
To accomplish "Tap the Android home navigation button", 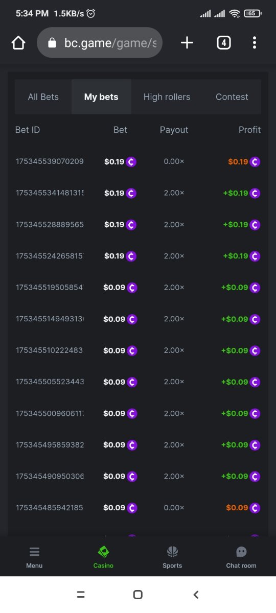I will 137,595.
